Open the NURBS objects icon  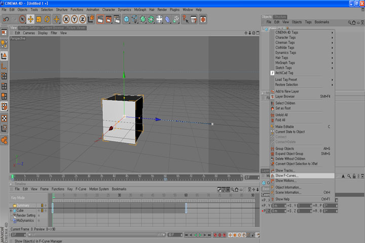click(142, 19)
